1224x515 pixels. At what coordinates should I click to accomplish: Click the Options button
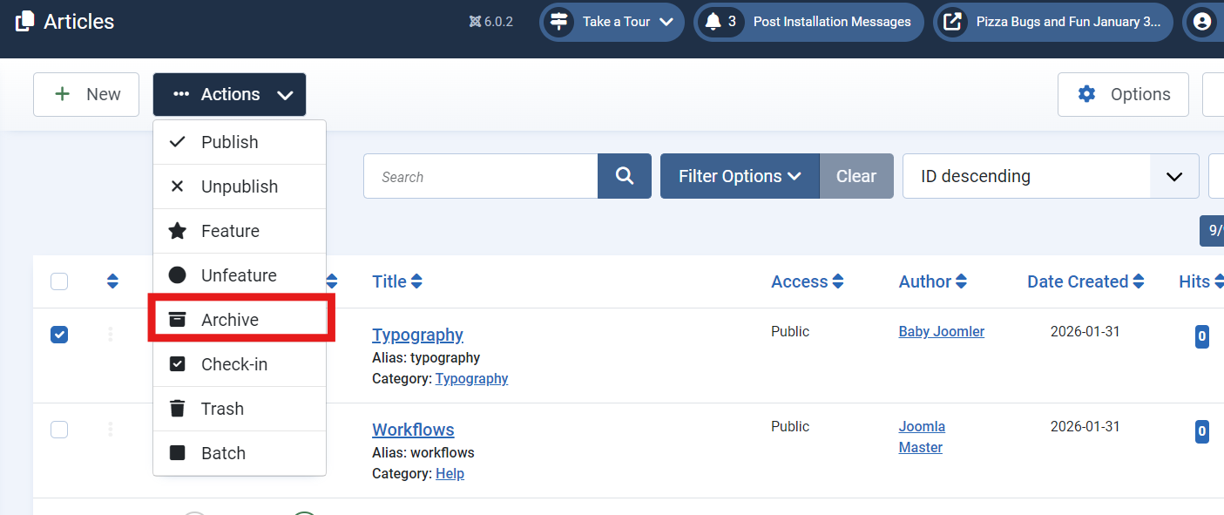coord(1123,94)
